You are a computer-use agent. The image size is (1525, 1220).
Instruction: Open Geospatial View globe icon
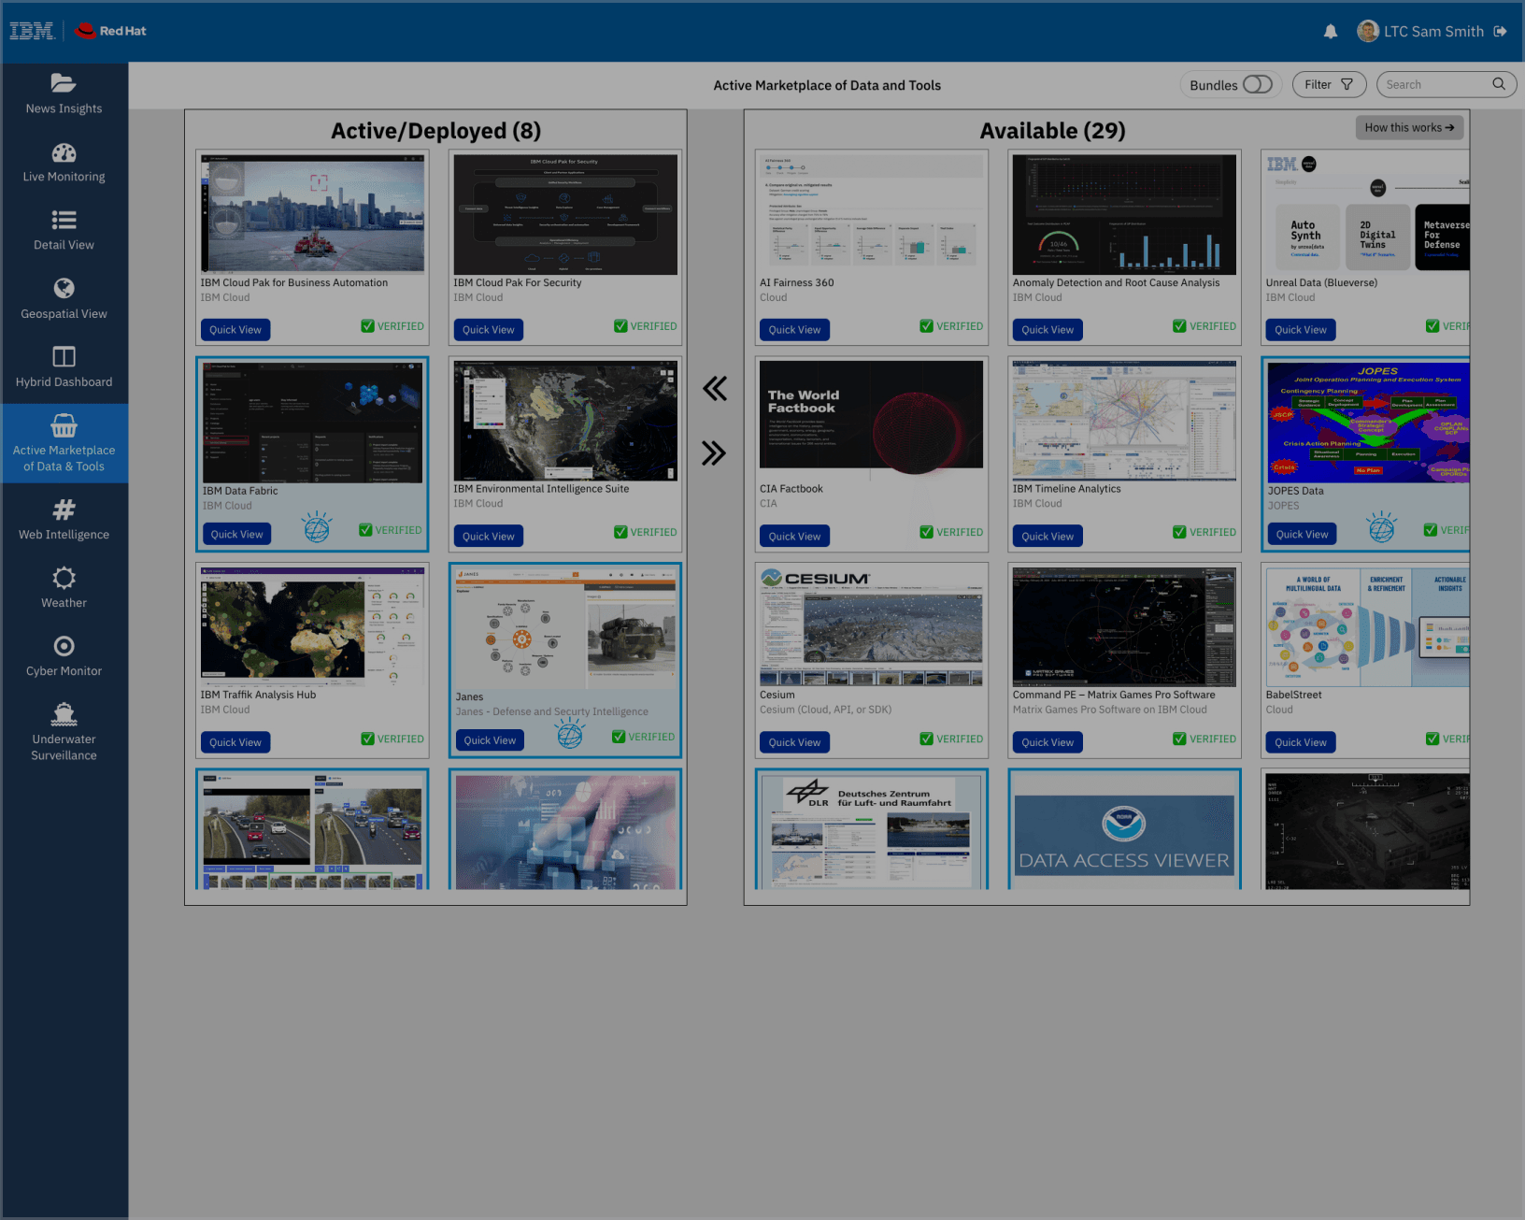point(64,288)
